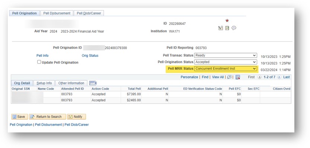
Task: Click the Pell ID Reporting value 003793
Action: tap(201, 48)
